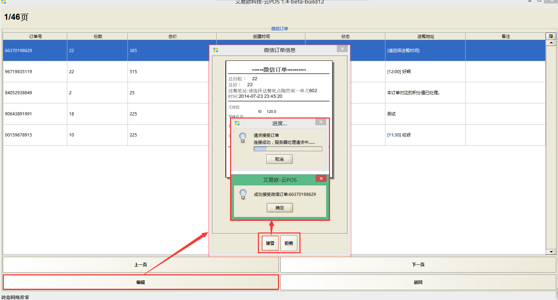Click the 编辑 button

[x=141, y=282]
